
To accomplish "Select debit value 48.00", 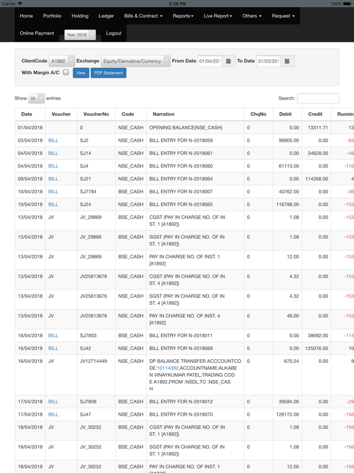I will (x=293, y=316).
